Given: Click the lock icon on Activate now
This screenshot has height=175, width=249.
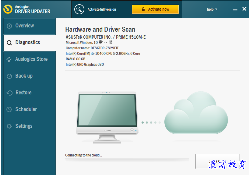Looking at the screenshot, I should (x=143, y=9).
